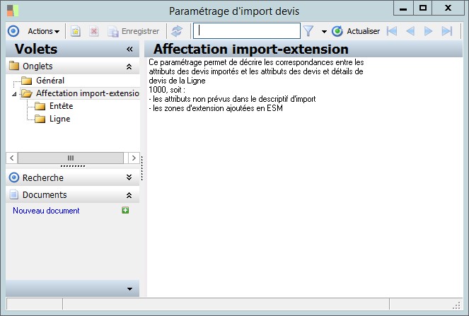Click the blue swap arrows icon
Screen dimensions: 469x316
point(177,31)
